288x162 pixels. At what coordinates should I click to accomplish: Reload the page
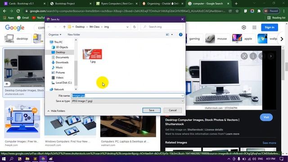tap(18, 11)
